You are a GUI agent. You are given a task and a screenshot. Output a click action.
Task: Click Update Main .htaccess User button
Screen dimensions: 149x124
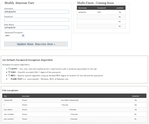[x=36, y=44]
